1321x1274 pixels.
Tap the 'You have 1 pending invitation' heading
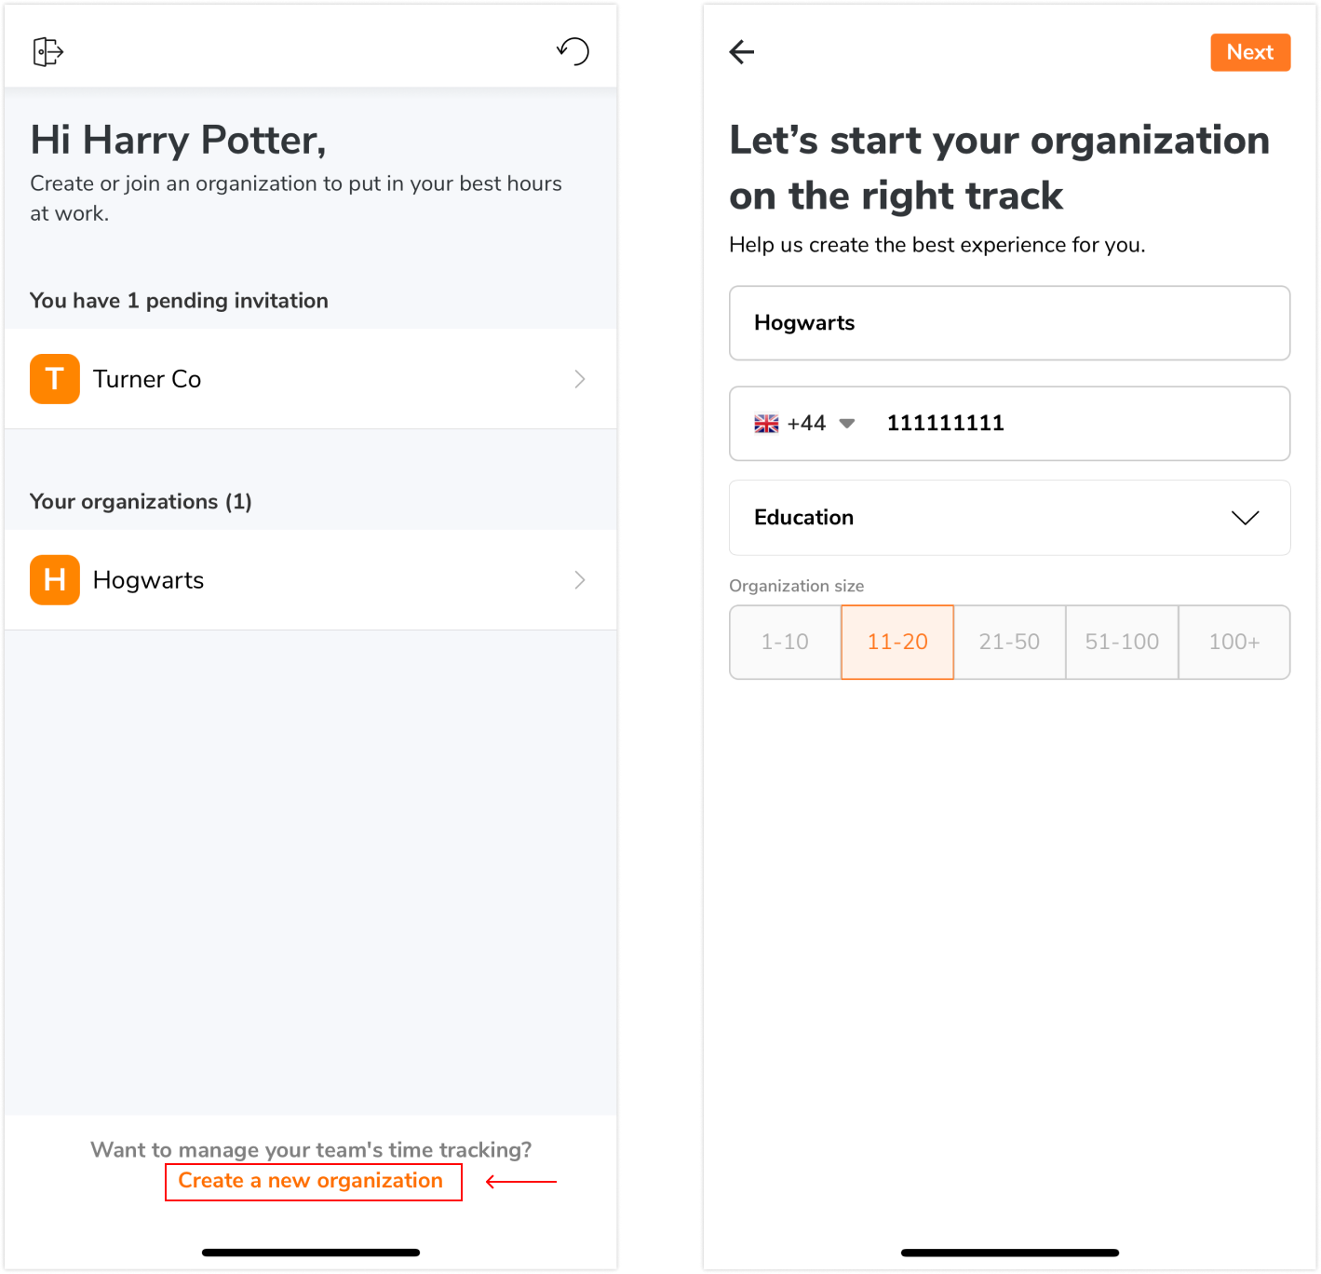coord(179,301)
